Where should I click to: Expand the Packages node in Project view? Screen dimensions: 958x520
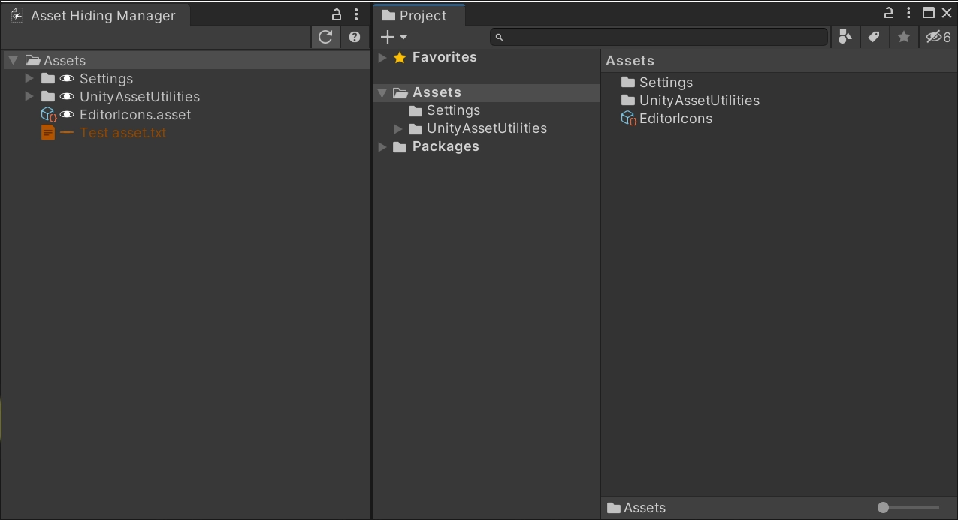[x=382, y=146]
